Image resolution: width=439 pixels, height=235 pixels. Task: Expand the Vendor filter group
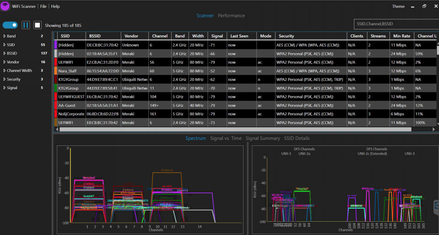point(5,62)
